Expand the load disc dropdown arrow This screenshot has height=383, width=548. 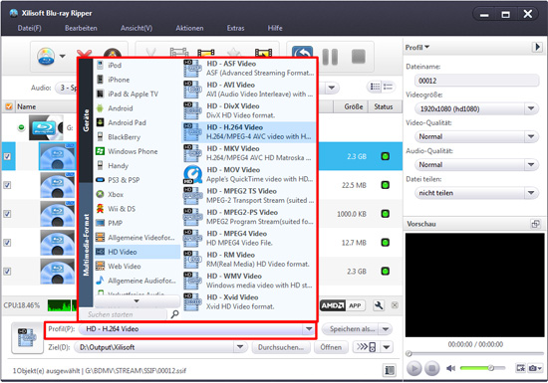[x=63, y=56]
